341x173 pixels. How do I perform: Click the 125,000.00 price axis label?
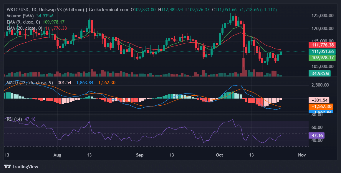[322, 16]
